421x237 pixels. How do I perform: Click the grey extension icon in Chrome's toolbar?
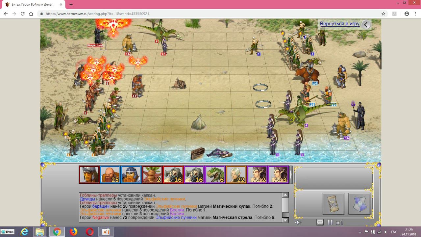click(x=395, y=14)
